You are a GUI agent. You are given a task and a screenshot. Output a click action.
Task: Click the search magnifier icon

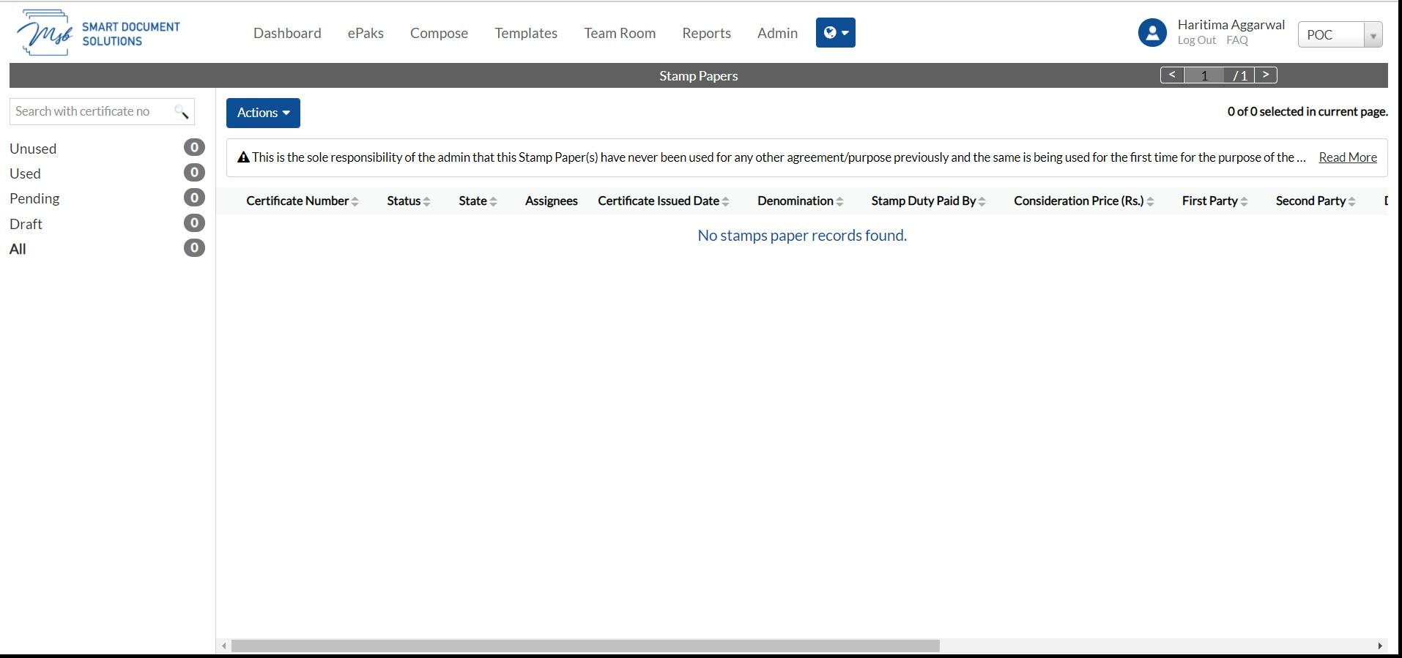coord(181,111)
